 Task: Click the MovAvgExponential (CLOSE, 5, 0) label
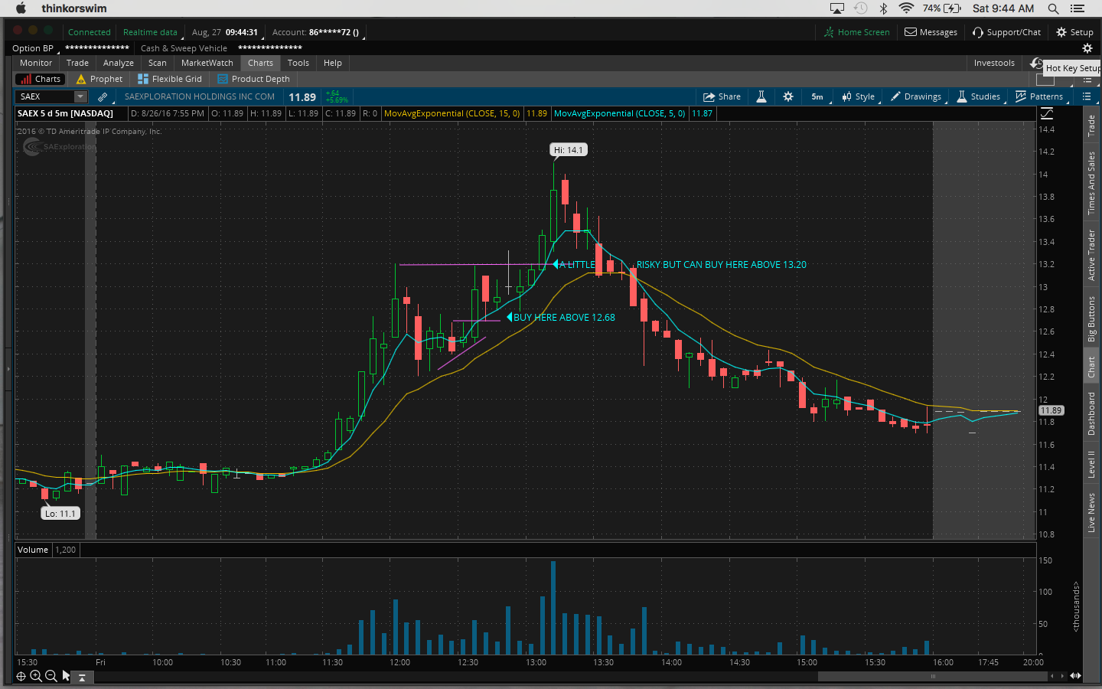(x=619, y=113)
